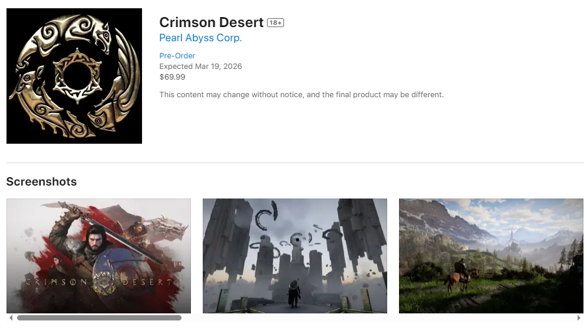This screenshot has height=334, width=587.
Task: Open the Crimson Desert key art screenshot
Action: pos(98,256)
